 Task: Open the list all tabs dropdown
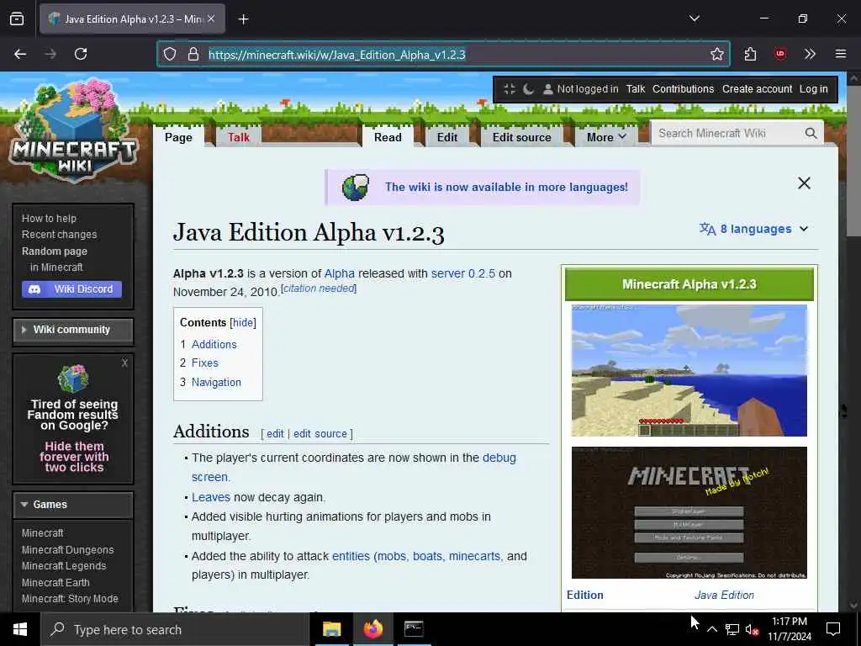(x=694, y=19)
